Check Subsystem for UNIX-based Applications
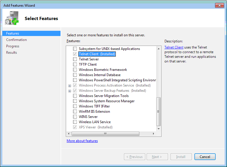Screen dimensions: 227x167 pos(75,49)
